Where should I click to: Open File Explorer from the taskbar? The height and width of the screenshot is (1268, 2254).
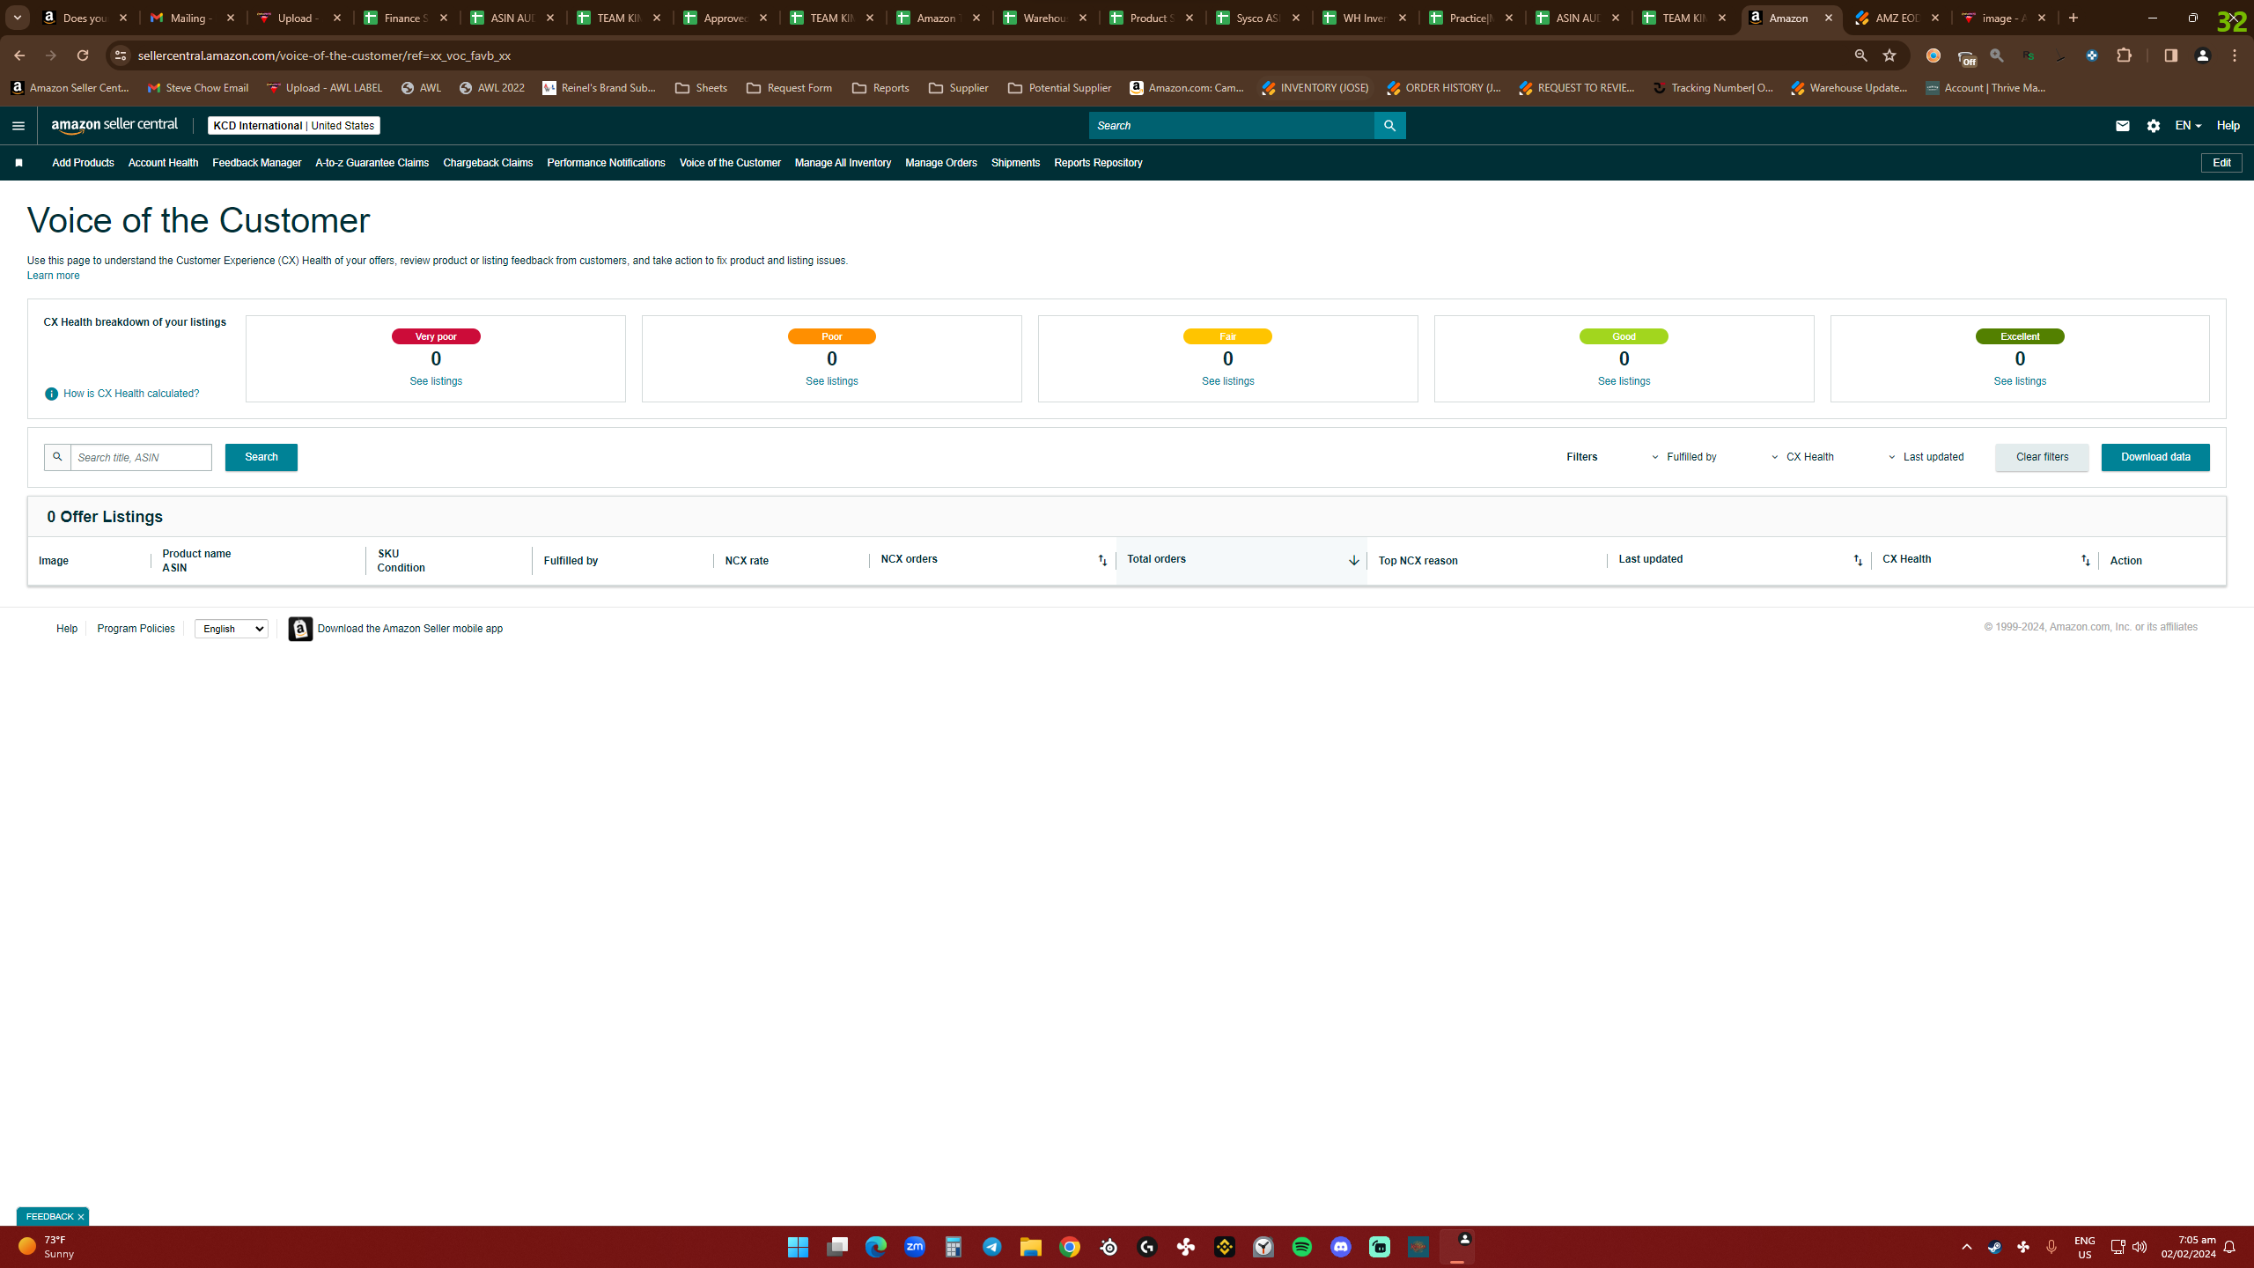point(1031,1247)
